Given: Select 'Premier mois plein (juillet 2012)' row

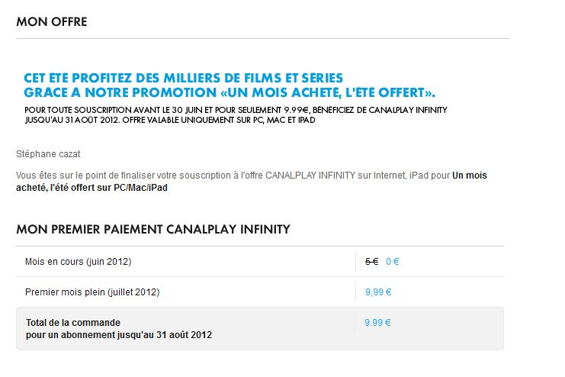Looking at the screenshot, I should tap(260, 292).
